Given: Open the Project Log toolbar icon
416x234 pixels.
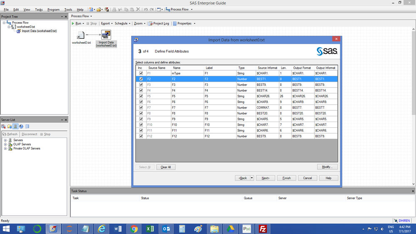Looking at the screenshot, I should [x=150, y=23].
